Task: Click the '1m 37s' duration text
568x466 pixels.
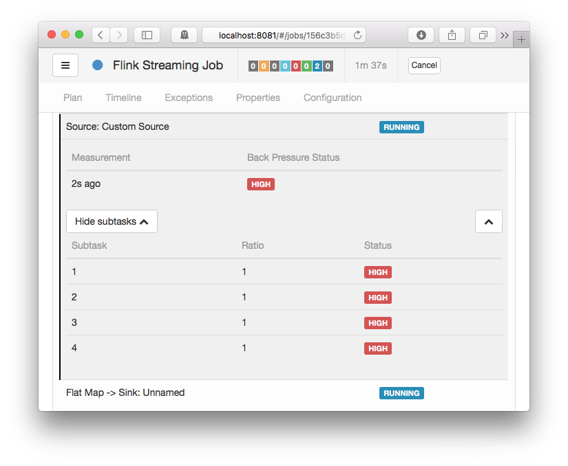Action: [x=370, y=65]
